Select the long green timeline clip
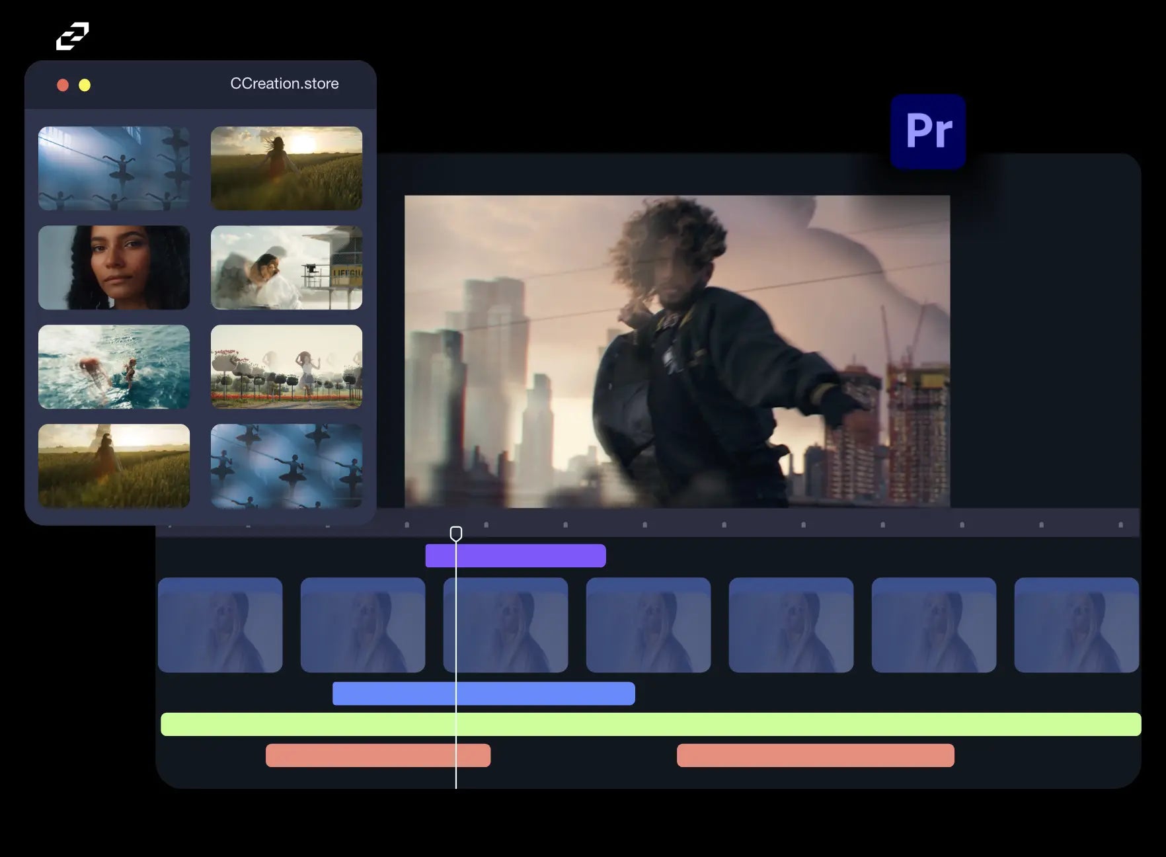1166x857 pixels. [x=650, y=724]
